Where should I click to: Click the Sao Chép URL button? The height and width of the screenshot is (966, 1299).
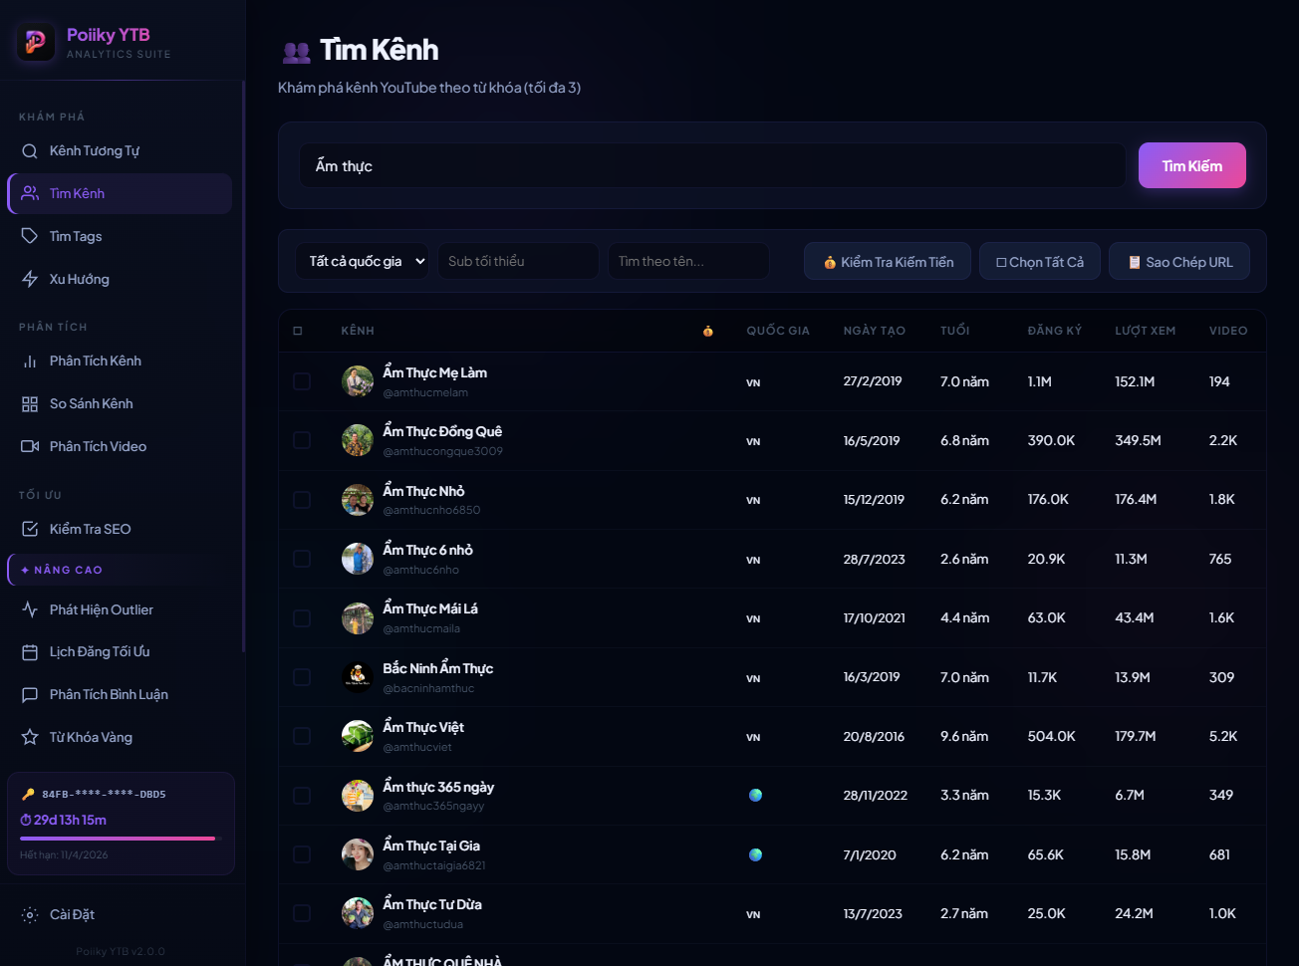[x=1179, y=262]
